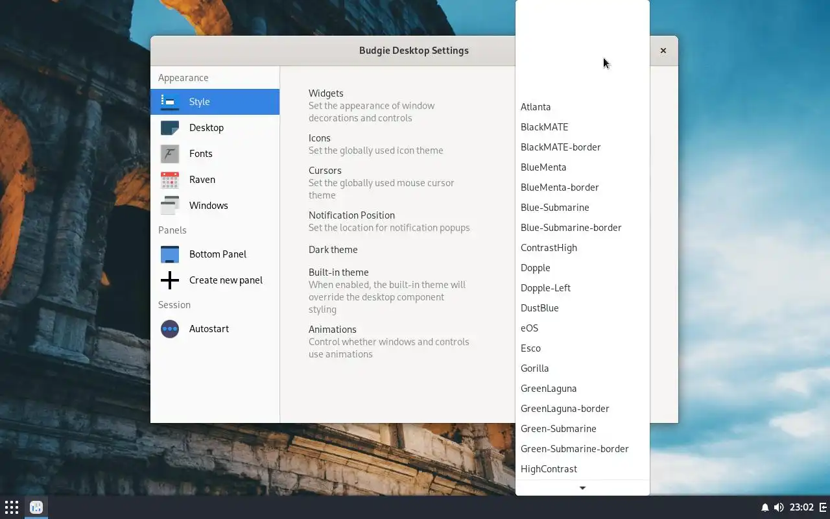The width and height of the screenshot is (830, 519).
Task: Select Blue-Submarine-border from the list
Action: click(x=582, y=228)
